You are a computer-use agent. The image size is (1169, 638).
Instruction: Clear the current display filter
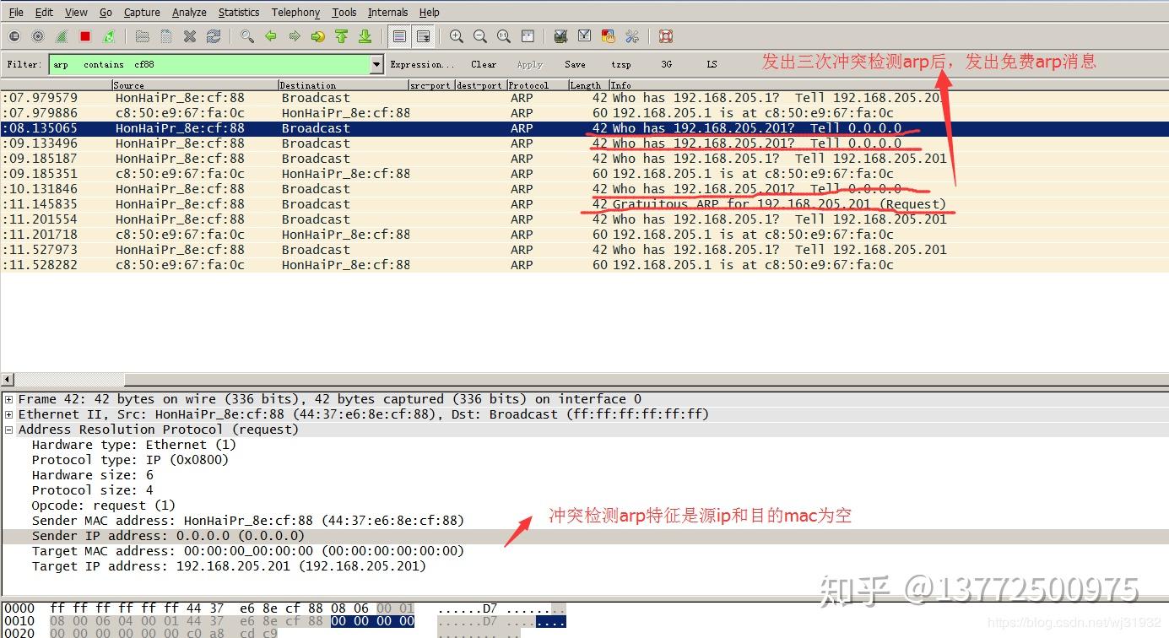(483, 63)
